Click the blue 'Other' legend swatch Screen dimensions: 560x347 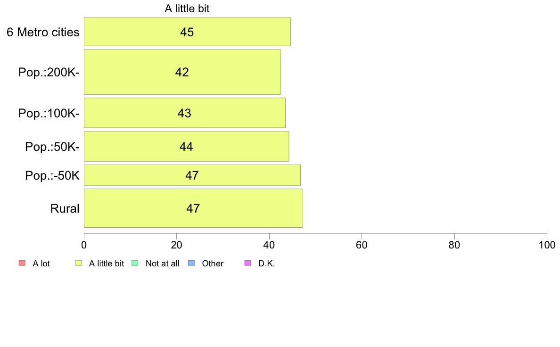(x=191, y=263)
